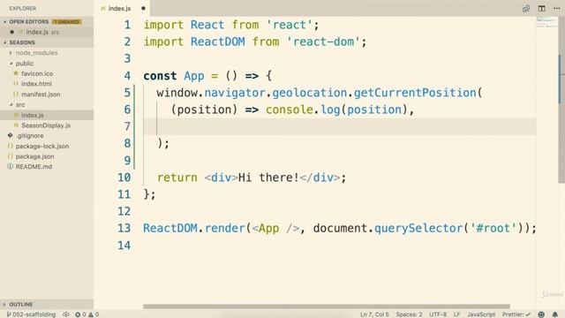This screenshot has width=565, height=318.
Task: Click line number 10 in gutter
Action: (x=124, y=178)
